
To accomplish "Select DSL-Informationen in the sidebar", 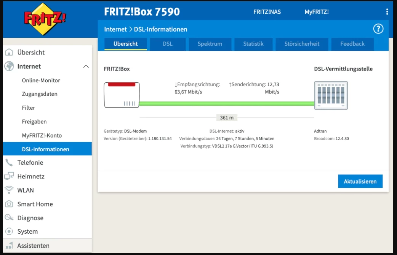I will point(47,149).
